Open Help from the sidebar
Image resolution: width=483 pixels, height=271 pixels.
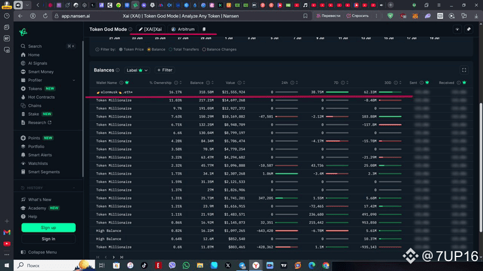click(x=32, y=216)
